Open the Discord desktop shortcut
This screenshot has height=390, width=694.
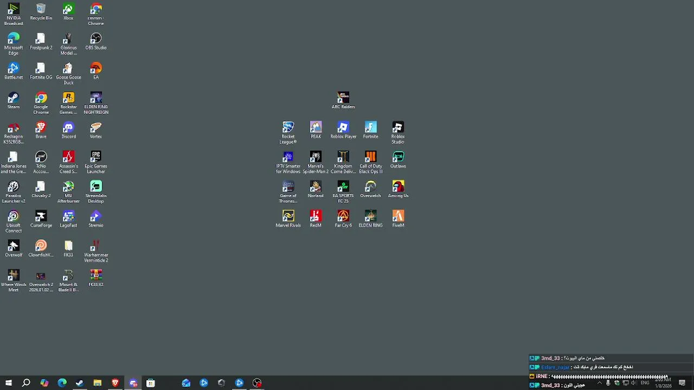pyautogui.click(x=68, y=131)
